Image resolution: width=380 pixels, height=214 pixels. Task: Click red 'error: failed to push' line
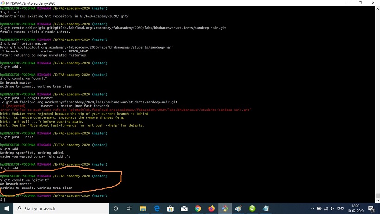[x=126, y=110]
